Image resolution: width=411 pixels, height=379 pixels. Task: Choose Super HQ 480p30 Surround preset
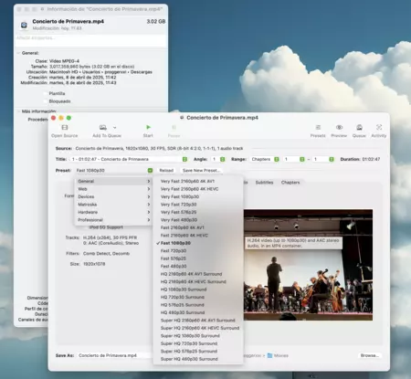coord(198,359)
